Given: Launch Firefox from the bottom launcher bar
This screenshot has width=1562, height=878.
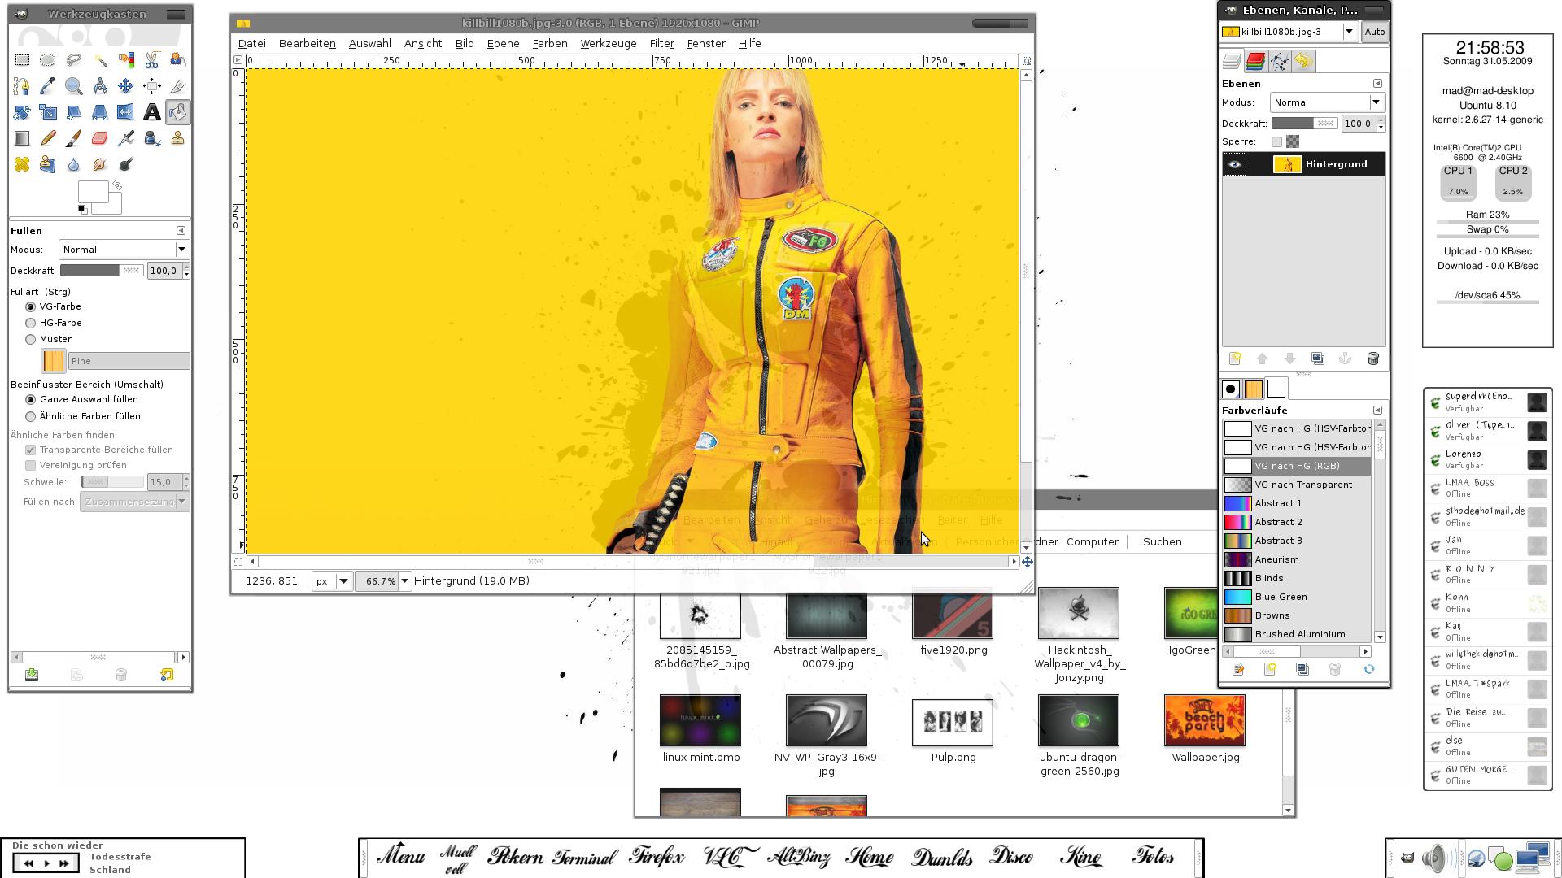Looking at the screenshot, I should (x=657, y=857).
